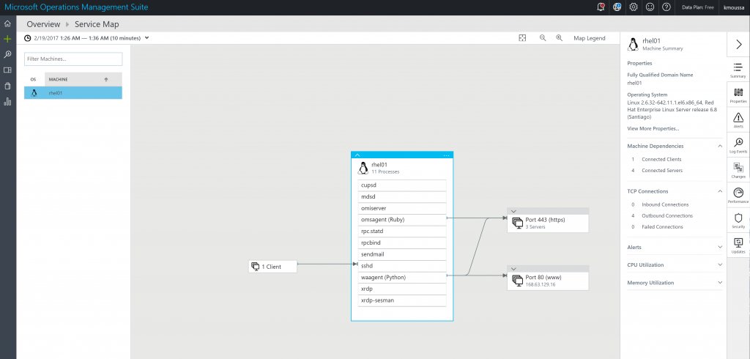The width and height of the screenshot is (750, 359).
Task: Open the kmoussa user account menu
Action: 732,7
